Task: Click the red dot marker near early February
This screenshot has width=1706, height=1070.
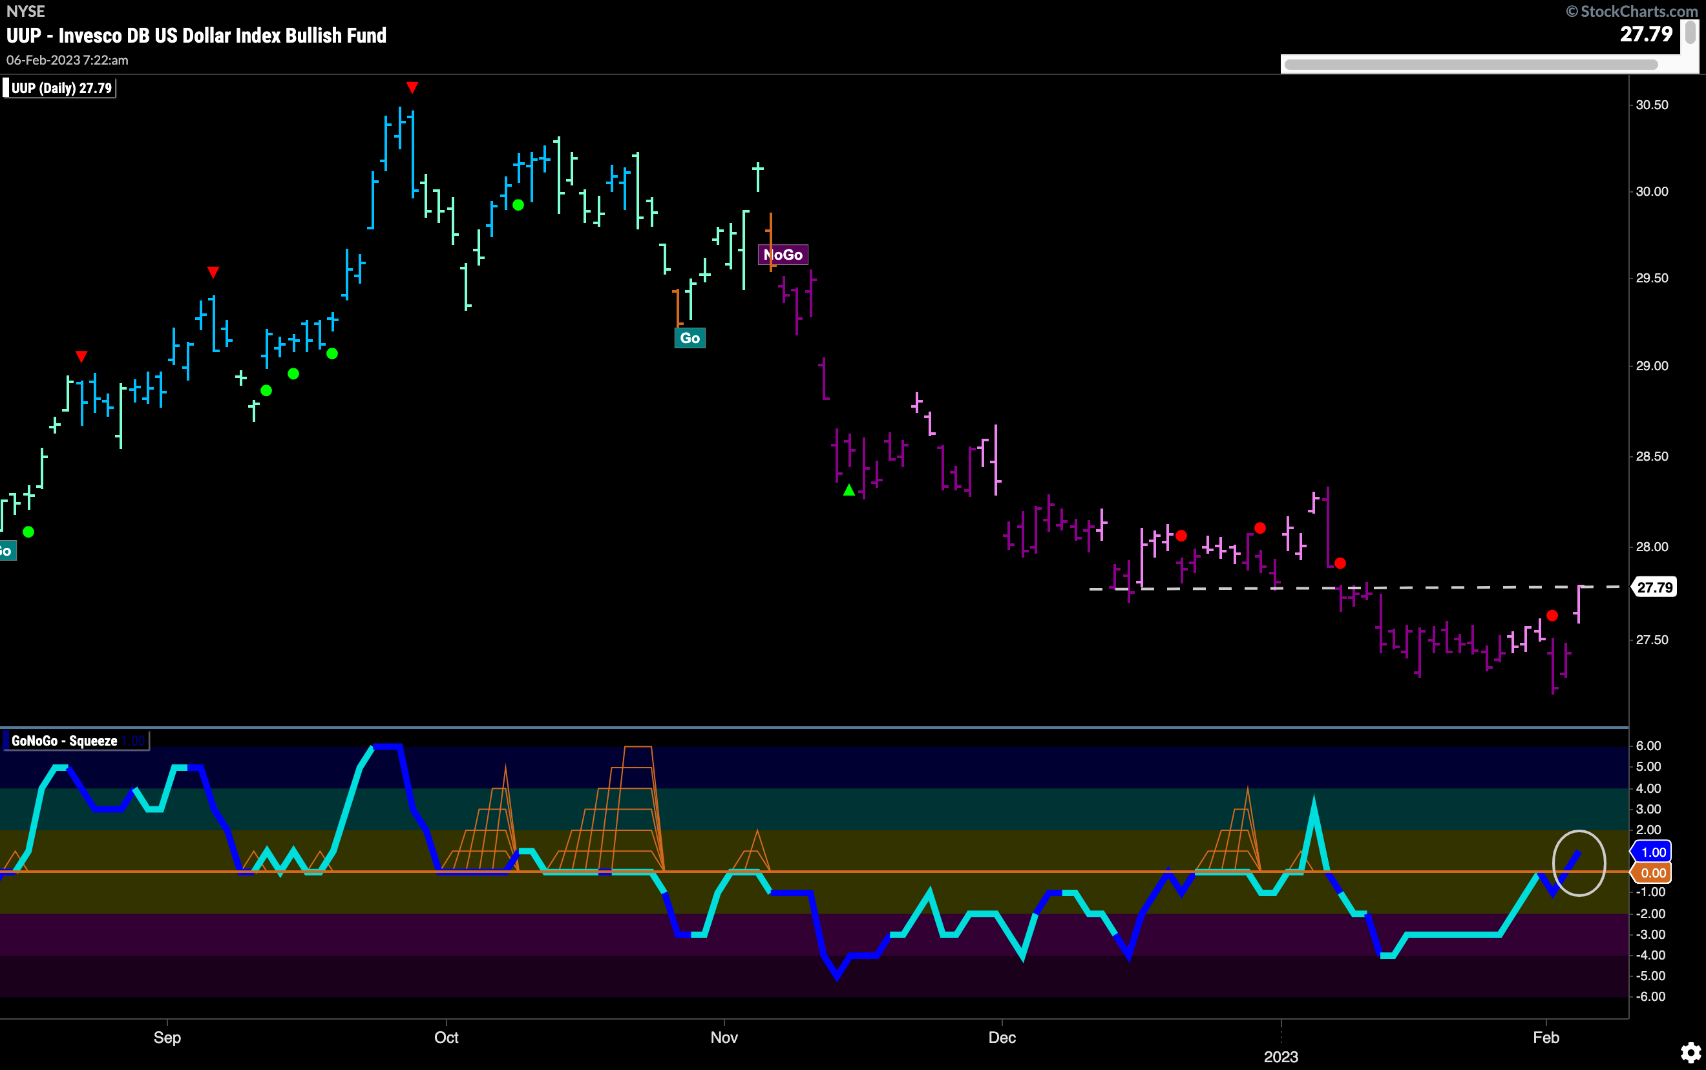Action: coord(1552,616)
